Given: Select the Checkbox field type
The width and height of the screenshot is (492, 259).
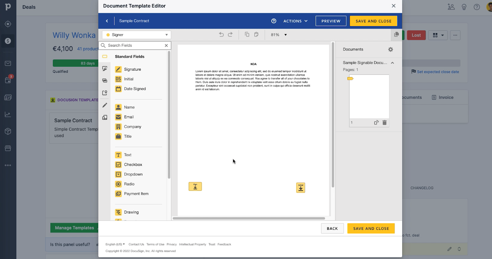Looking at the screenshot, I should click(133, 165).
